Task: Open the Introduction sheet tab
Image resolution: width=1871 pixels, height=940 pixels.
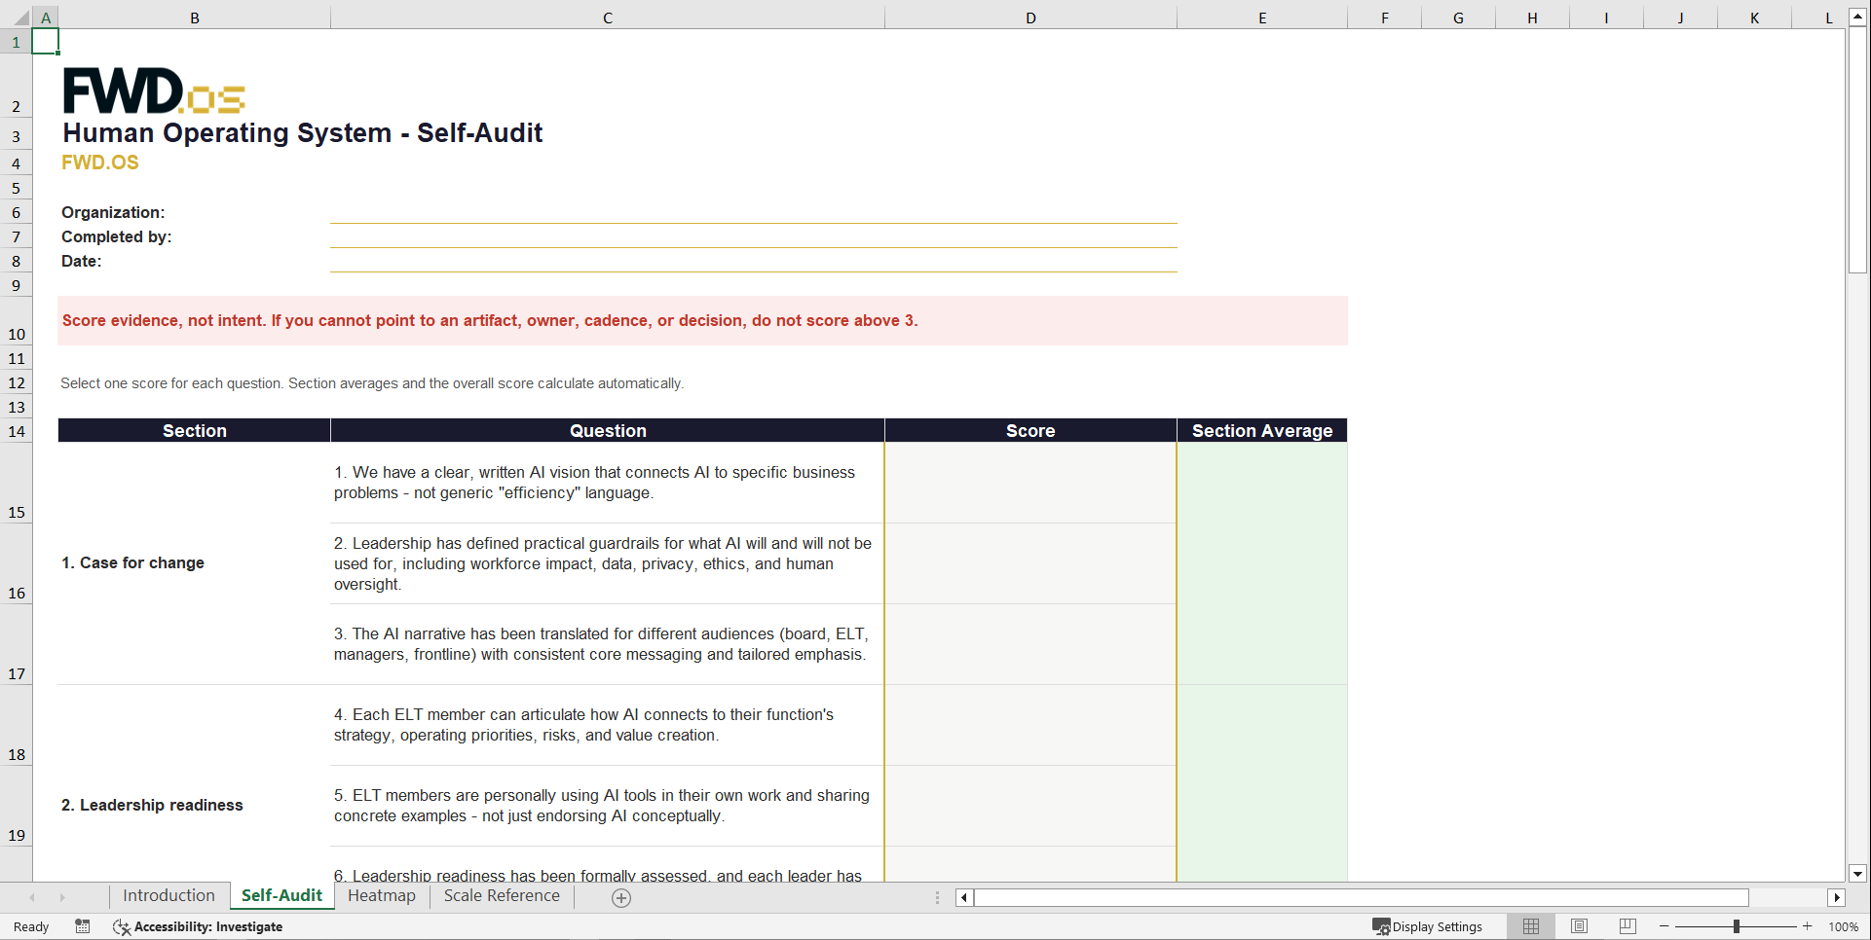Action: point(168,896)
